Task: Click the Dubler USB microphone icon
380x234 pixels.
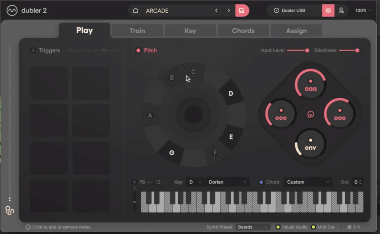Action: pyautogui.click(x=276, y=10)
